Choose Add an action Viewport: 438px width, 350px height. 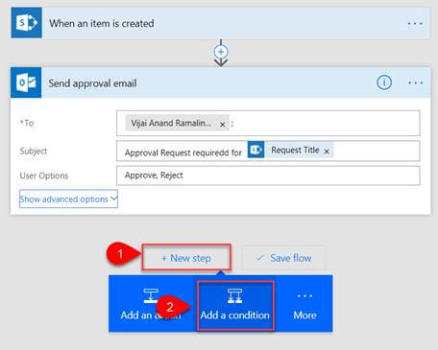point(151,304)
